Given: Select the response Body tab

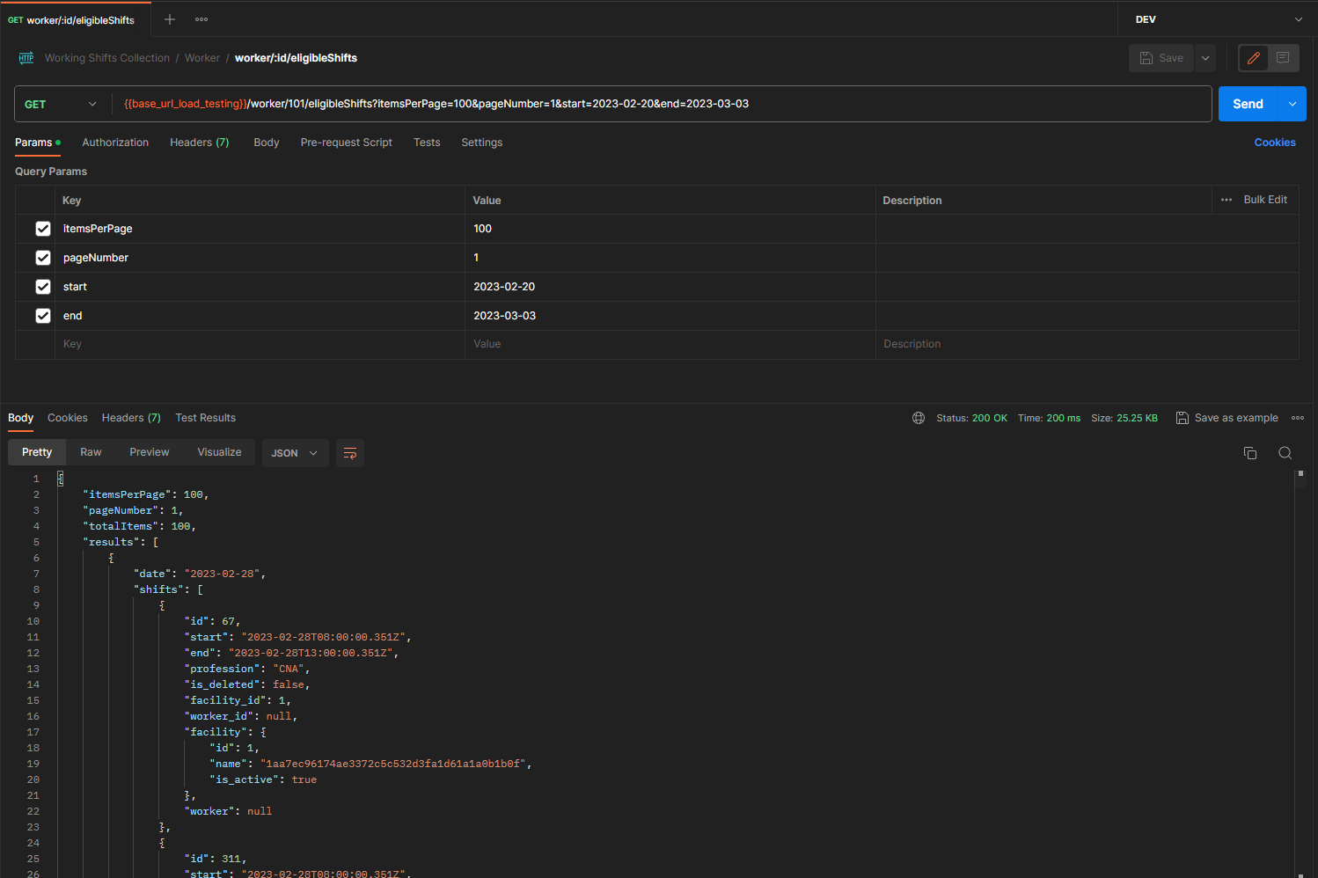Looking at the screenshot, I should tap(20, 418).
